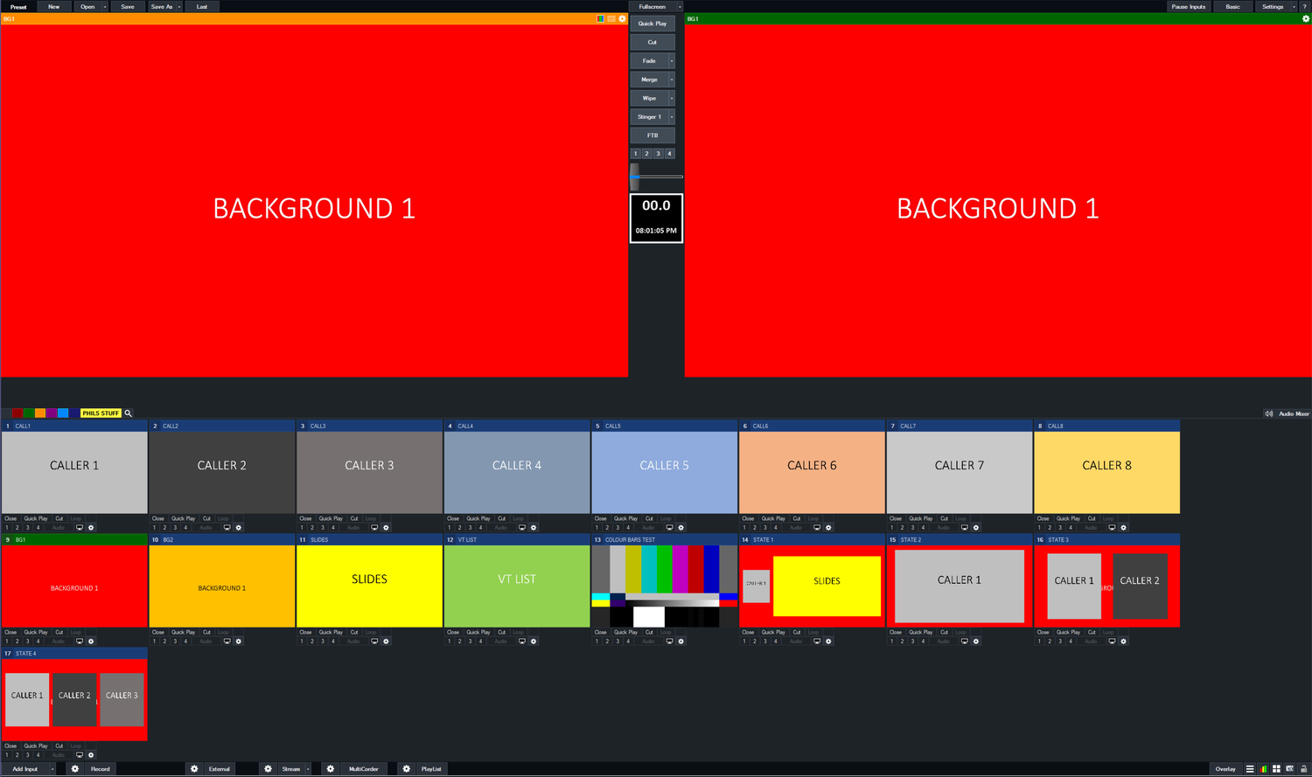
Task: Select the PHILS STUFF category tab
Action: pyautogui.click(x=100, y=413)
